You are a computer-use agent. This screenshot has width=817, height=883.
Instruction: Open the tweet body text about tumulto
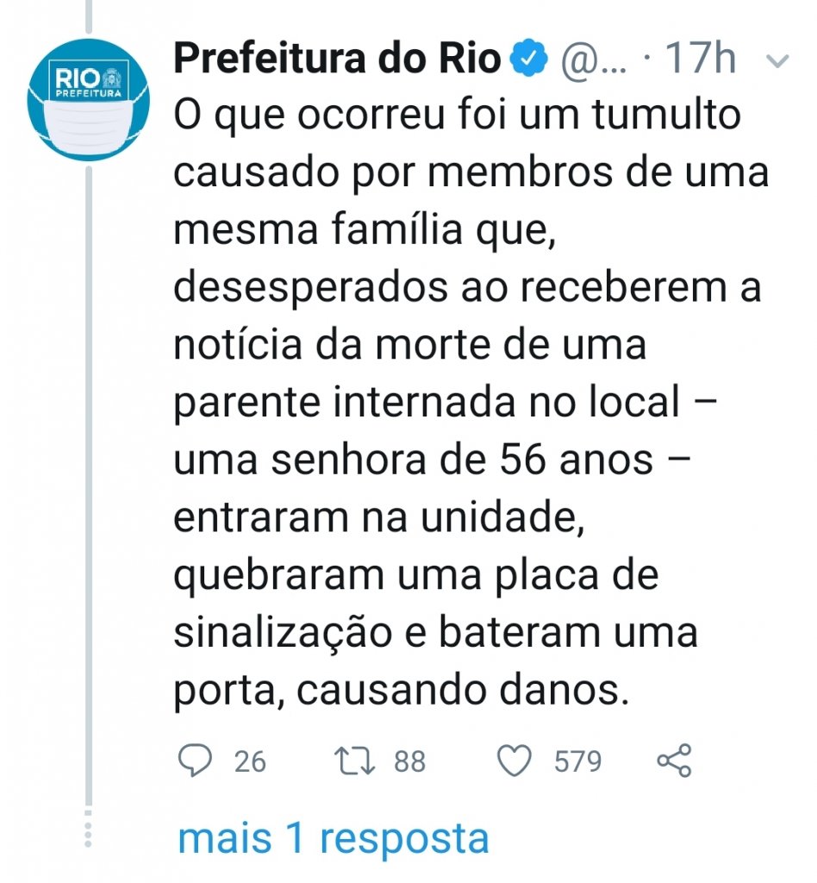471,402
